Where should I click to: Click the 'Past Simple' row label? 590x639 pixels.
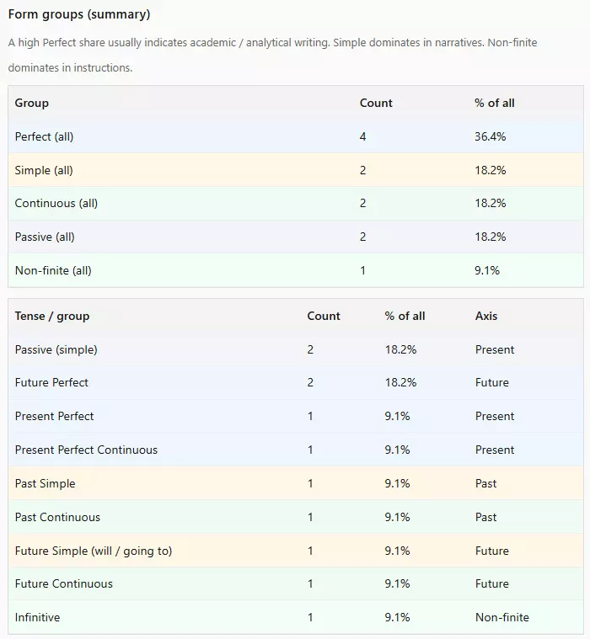point(46,484)
